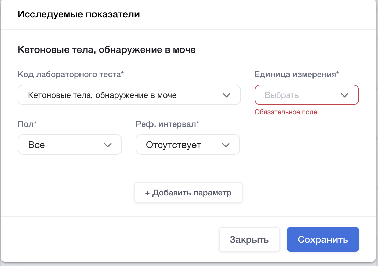The height and width of the screenshot is (266, 378).
Task: Save the form with Сохранить
Action: click(322, 239)
